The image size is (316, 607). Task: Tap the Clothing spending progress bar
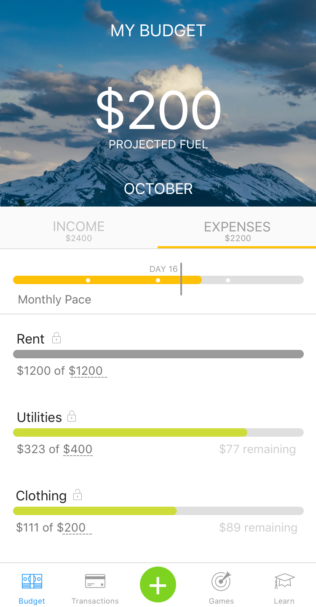(158, 511)
